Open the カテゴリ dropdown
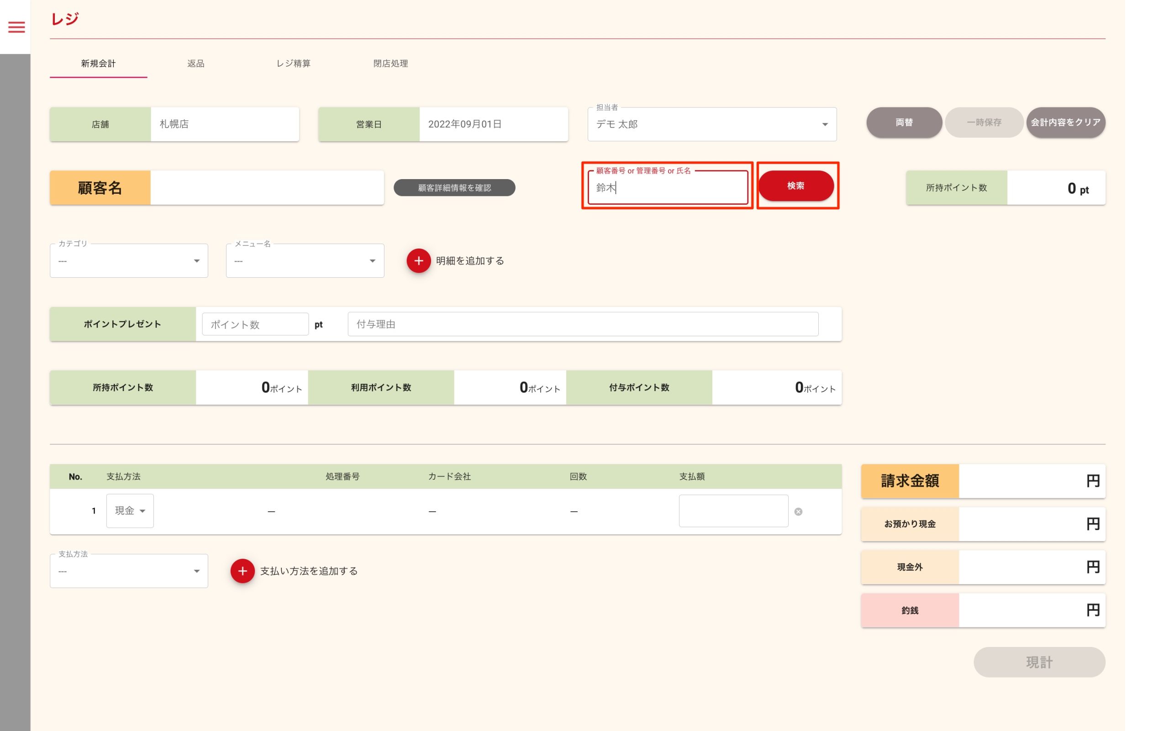The height and width of the screenshot is (731, 1169). click(129, 260)
